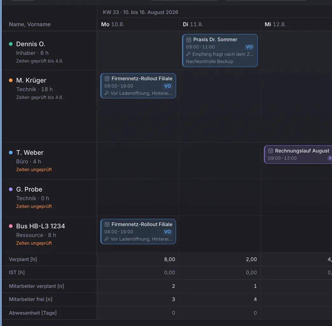The image size is (332, 326).
Task: Click 'Zeiten ungeprüft' under Bus HB-L3 1234
Action: 34,243
